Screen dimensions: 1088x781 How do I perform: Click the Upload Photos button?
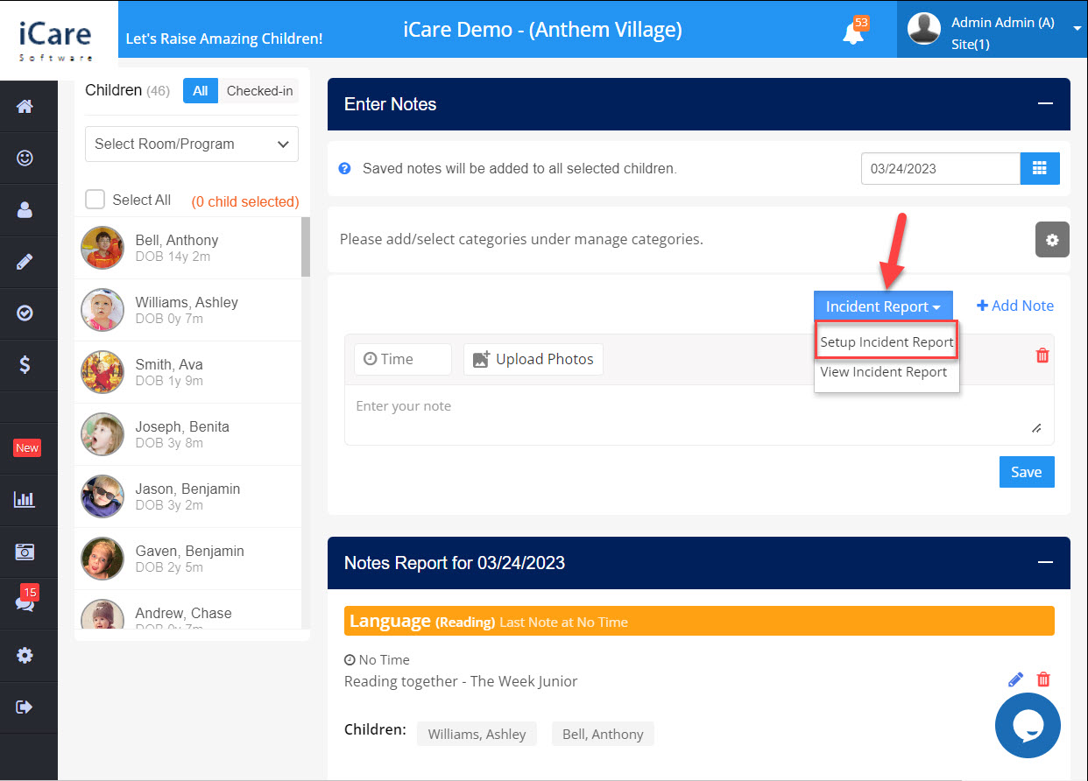click(533, 359)
